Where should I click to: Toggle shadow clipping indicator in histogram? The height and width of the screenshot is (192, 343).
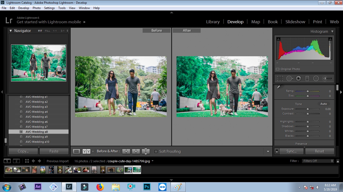tap(278, 39)
